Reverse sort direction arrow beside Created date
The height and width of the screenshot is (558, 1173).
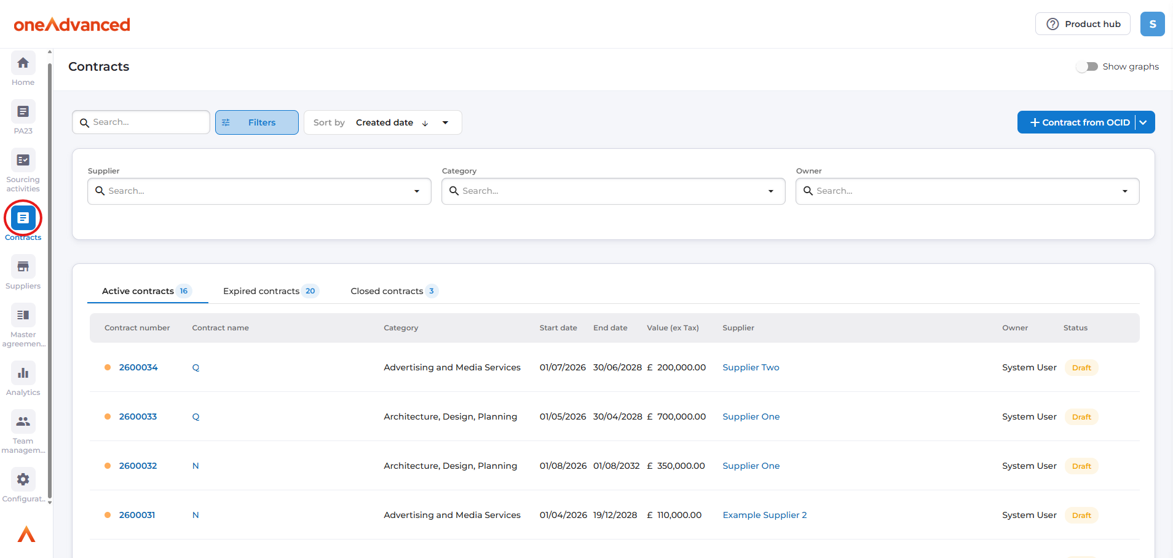pyautogui.click(x=425, y=123)
